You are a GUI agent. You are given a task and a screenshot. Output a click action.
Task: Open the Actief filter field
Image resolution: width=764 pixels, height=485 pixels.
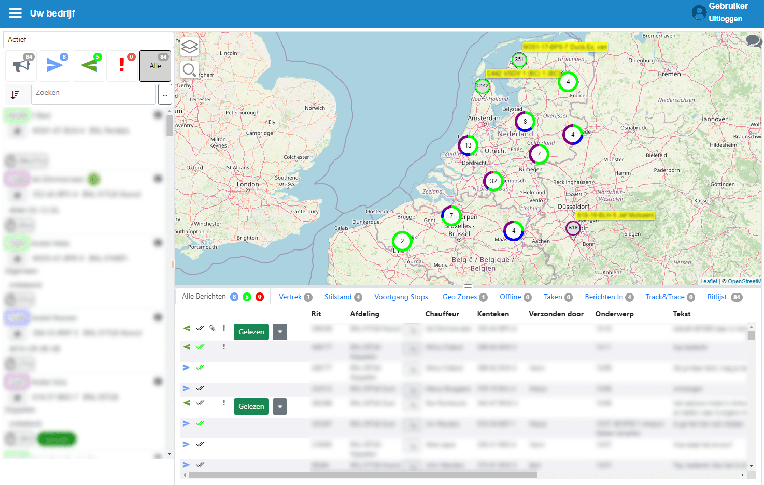coord(89,39)
